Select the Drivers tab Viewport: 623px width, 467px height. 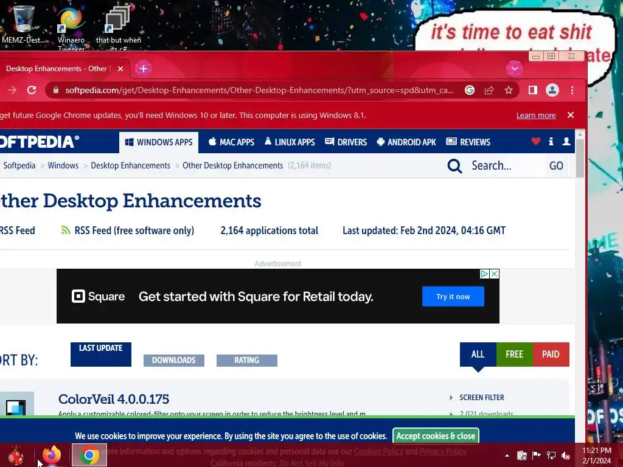[x=346, y=142]
